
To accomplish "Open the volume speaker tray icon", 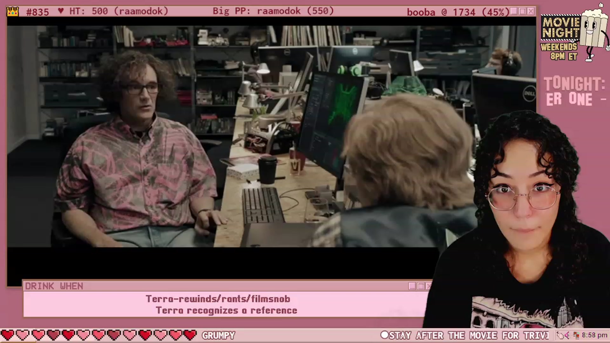I will (x=567, y=335).
